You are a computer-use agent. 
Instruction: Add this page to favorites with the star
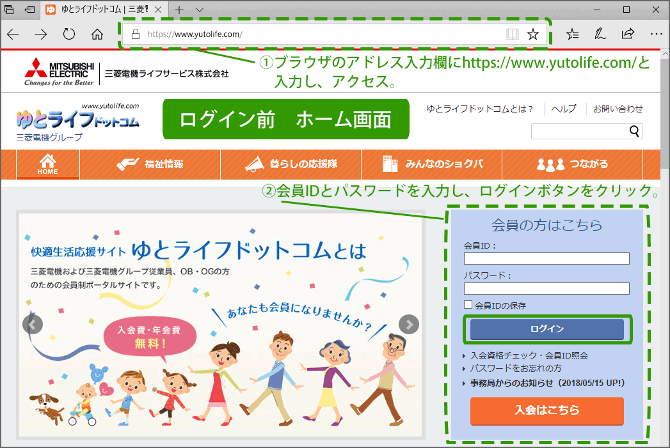[533, 34]
